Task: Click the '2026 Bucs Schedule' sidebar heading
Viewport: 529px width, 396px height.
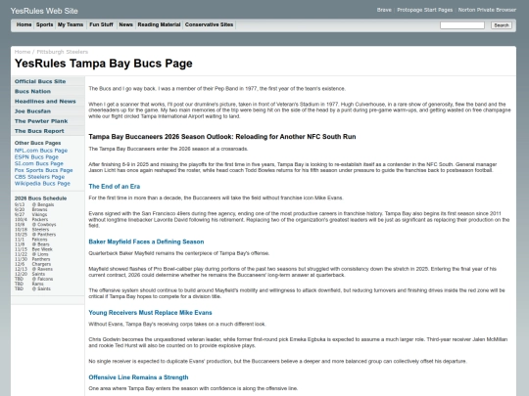Action: pos(40,198)
